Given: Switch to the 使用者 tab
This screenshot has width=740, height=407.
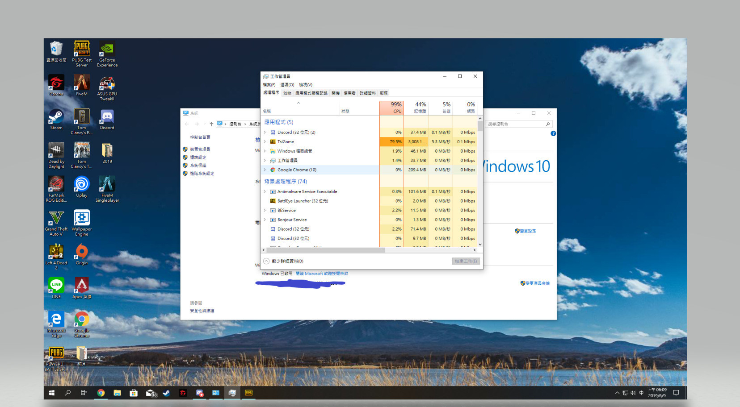Looking at the screenshot, I should tap(349, 93).
